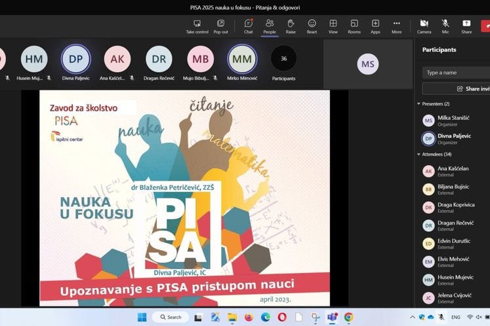Select Divna Paljevic's DP avatar in the strip

coord(75,59)
